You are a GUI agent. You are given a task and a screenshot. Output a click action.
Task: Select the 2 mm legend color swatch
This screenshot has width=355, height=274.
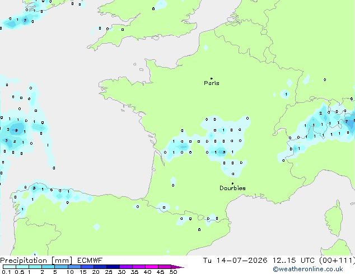[48, 267]
